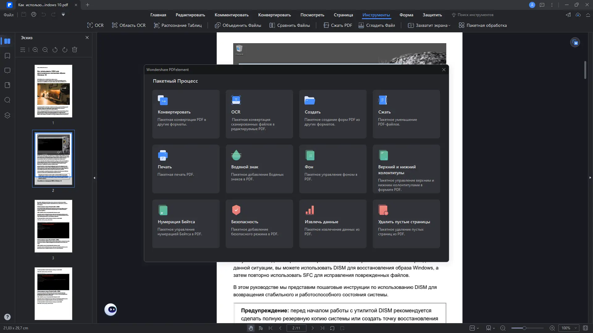Open the Конвертировать ribbon tab
Screen dimensions: 593x333
[x=274, y=15]
